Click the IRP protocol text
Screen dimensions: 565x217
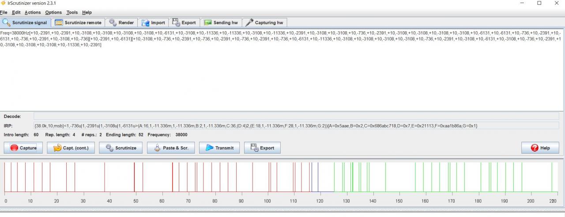click(256, 126)
